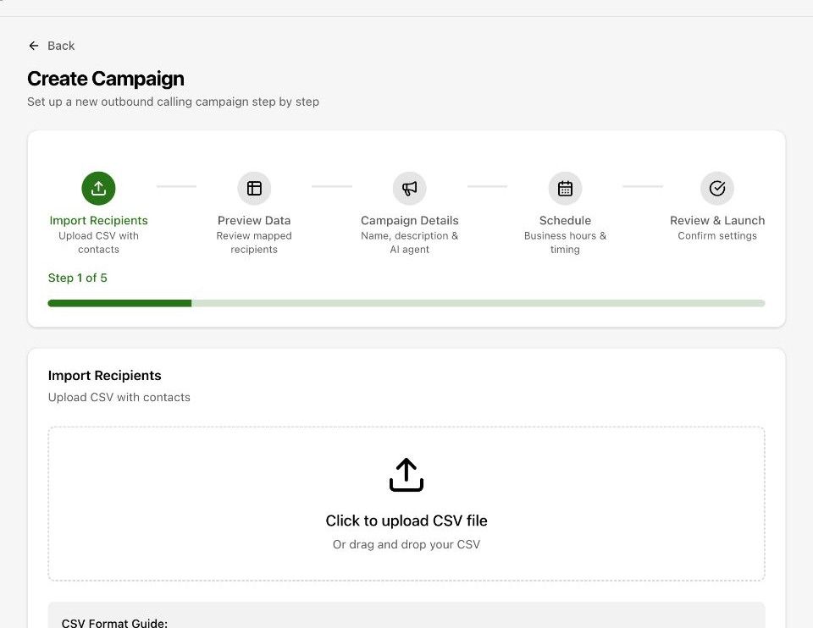Select the Schedule calendar step icon
The width and height of the screenshot is (813, 628).
pyautogui.click(x=565, y=188)
